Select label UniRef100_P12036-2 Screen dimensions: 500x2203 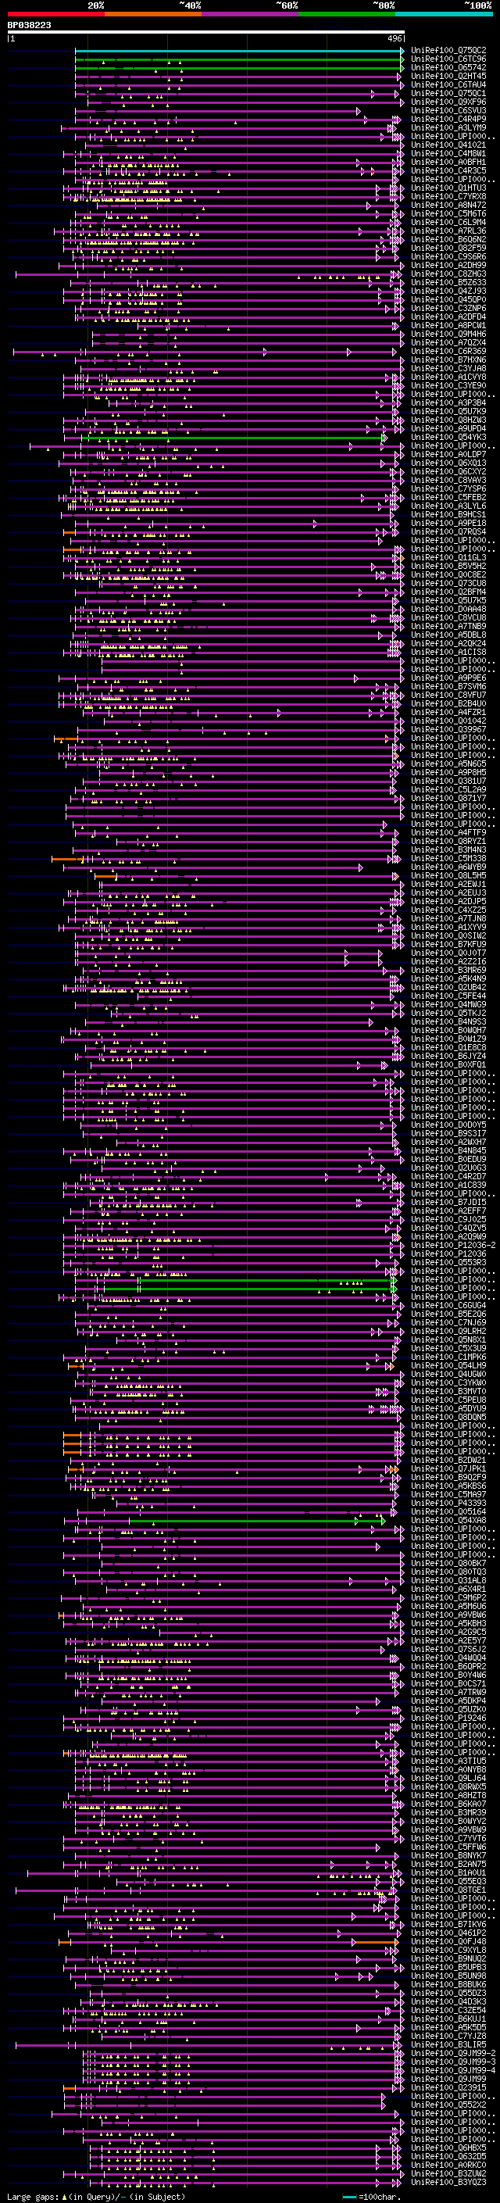tap(453, 1245)
